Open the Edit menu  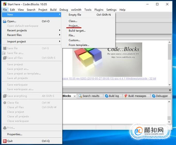click(12, 10)
